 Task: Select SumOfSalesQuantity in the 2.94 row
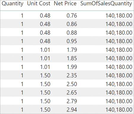tap(119, 110)
